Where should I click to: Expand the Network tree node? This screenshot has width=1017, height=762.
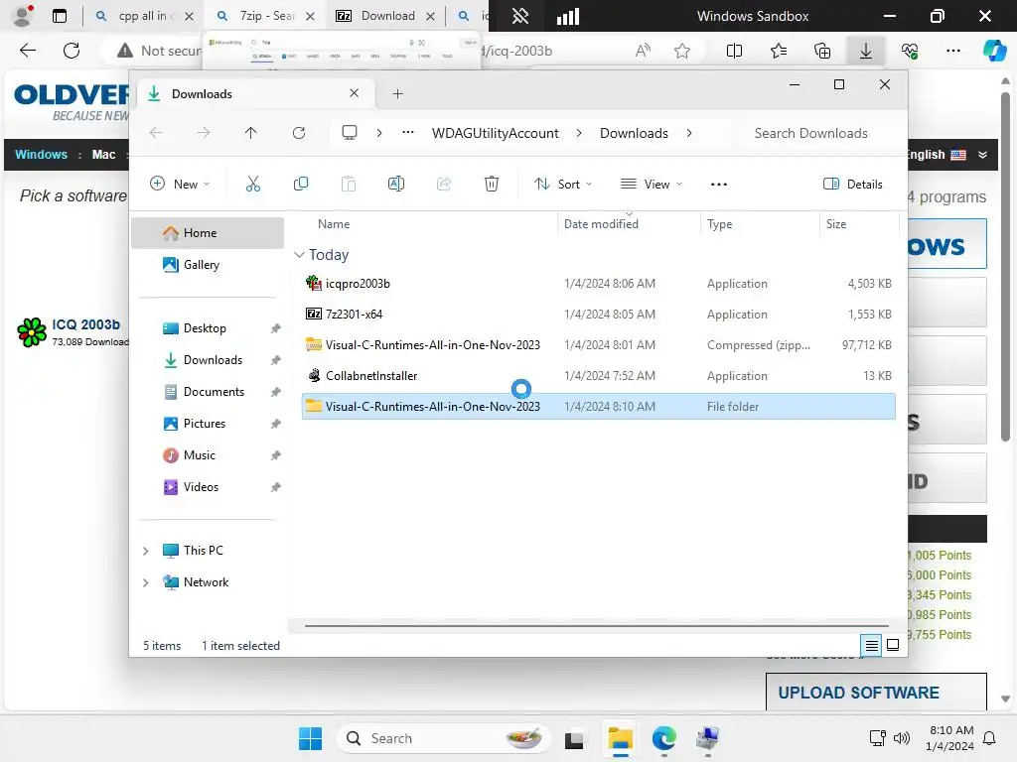(x=146, y=582)
